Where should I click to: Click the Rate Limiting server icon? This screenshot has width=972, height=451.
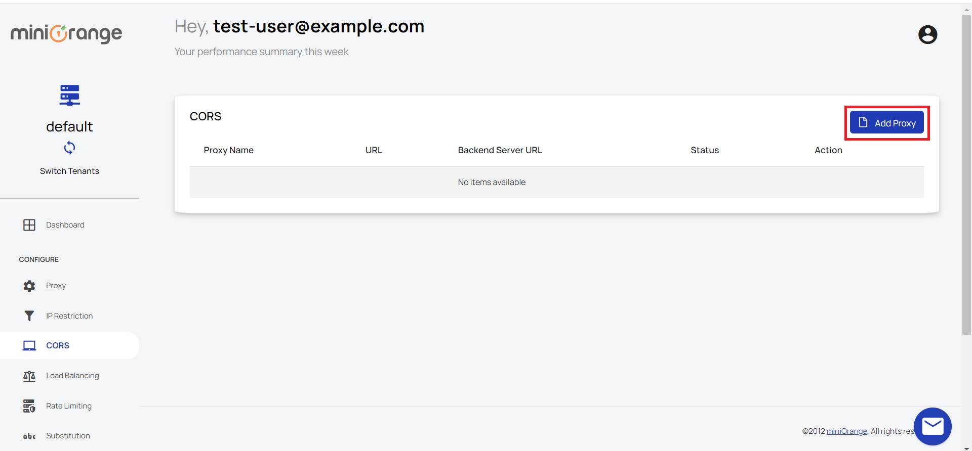click(x=29, y=406)
